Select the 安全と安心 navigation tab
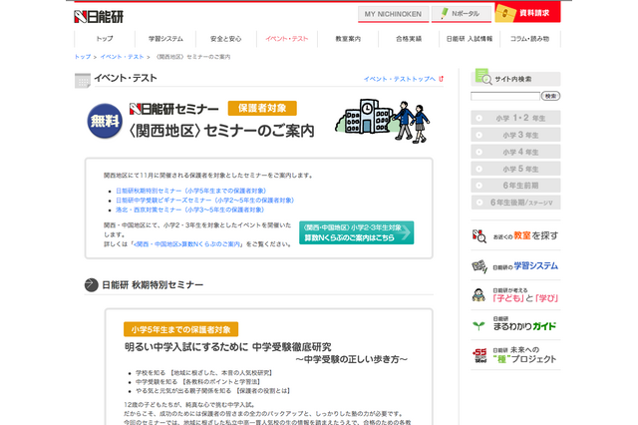The width and height of the screenshot is (638, 425). coord(226,39)
